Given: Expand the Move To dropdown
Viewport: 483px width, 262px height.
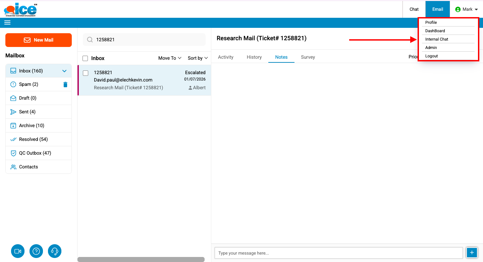Looking at the screenshot, I should pos(170,58).
